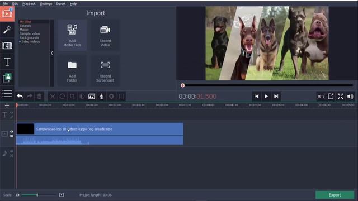
Task: Select the Sounds category
Action: coord(25,26)
